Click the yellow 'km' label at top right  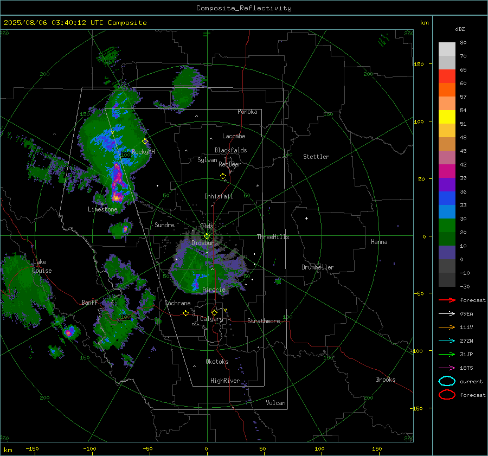424,23
